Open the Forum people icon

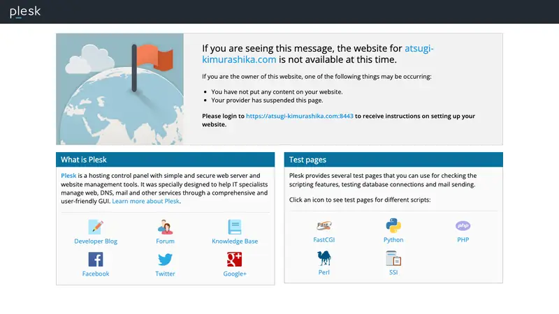point(165,227)
